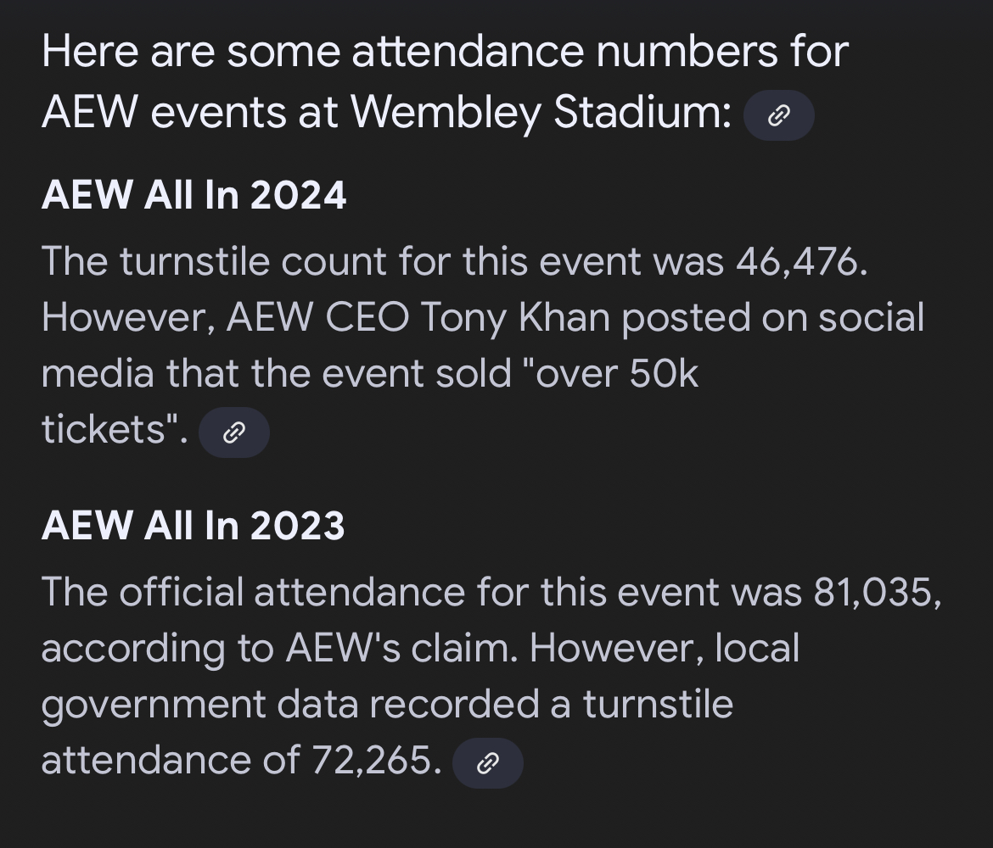Open the citation link after 72,265

pyautogui.click(x=488, y=763)
